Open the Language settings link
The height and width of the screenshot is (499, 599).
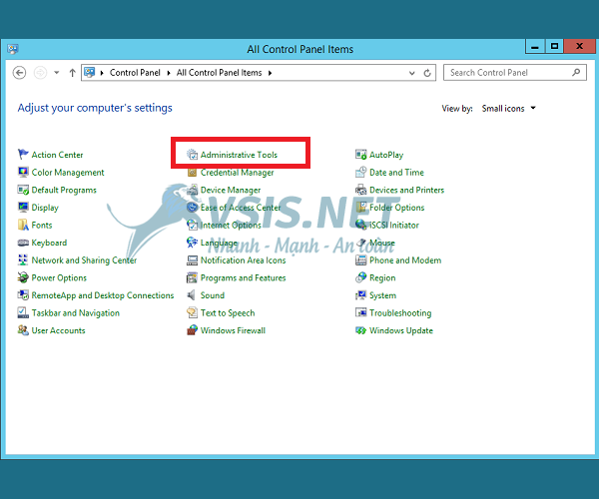pyautogui.click(x=219, y=243)
